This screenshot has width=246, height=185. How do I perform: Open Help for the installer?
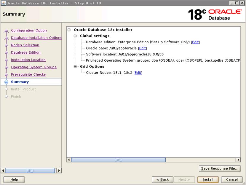[14, 179]
